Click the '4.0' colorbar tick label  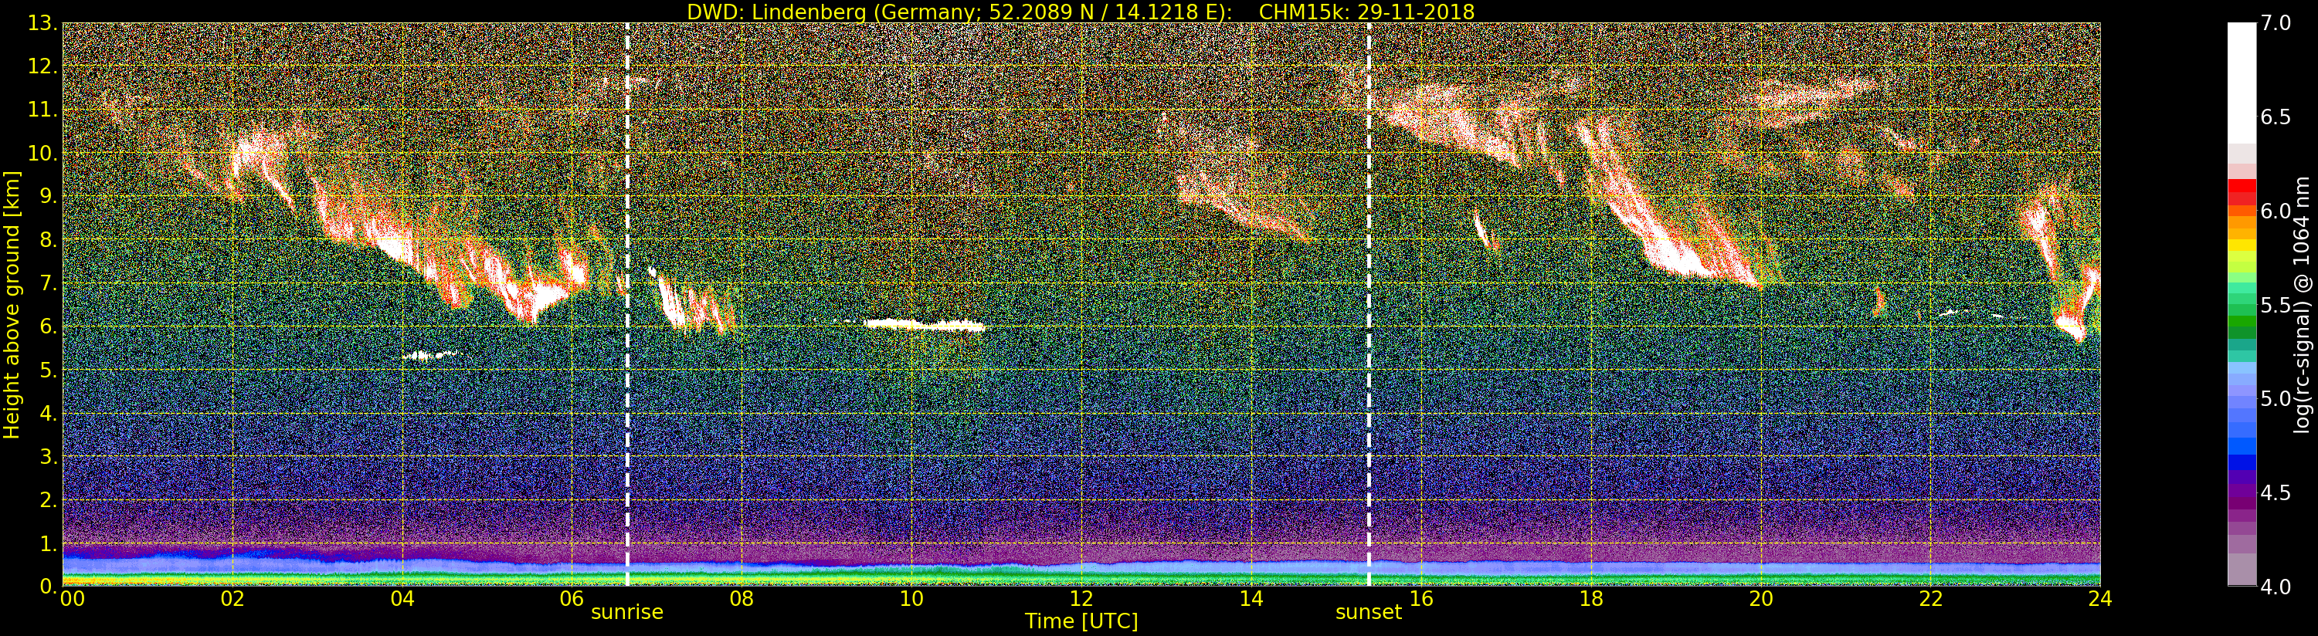[2276, 587]
